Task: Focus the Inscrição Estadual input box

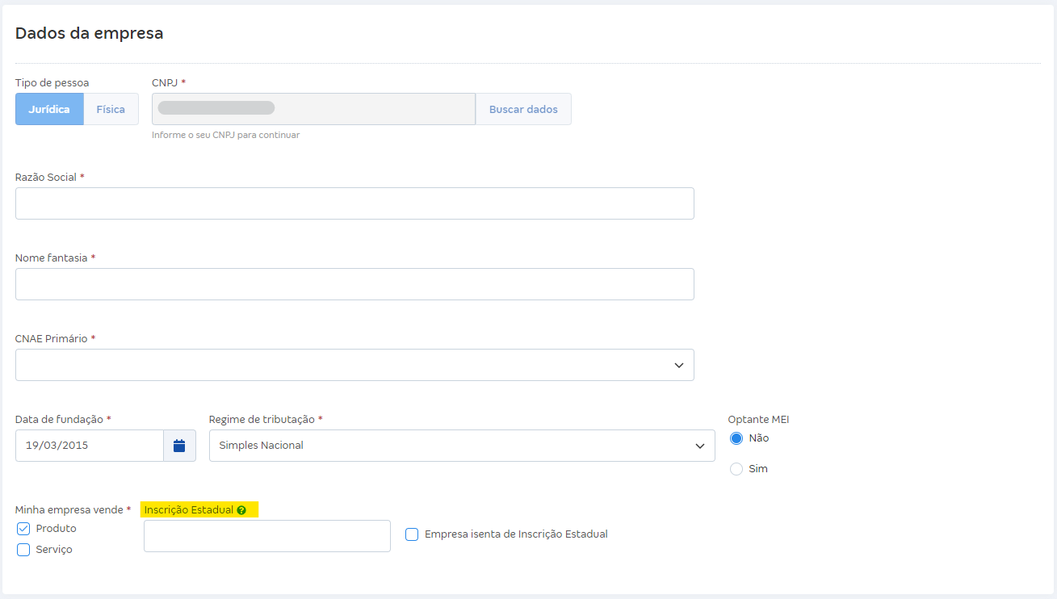Action: 266,536
